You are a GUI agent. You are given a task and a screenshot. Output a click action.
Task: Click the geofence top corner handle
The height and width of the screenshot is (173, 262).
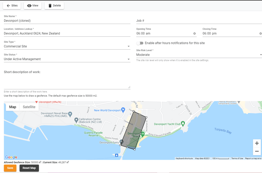pos(134,111)
